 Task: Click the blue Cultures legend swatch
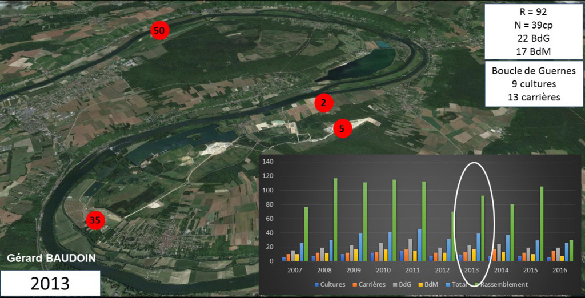pos(316,284)
